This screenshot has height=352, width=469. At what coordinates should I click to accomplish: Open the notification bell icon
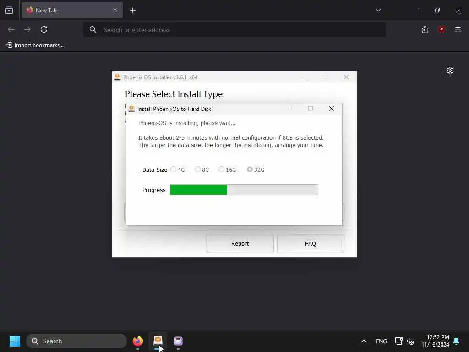pos(456,341)
